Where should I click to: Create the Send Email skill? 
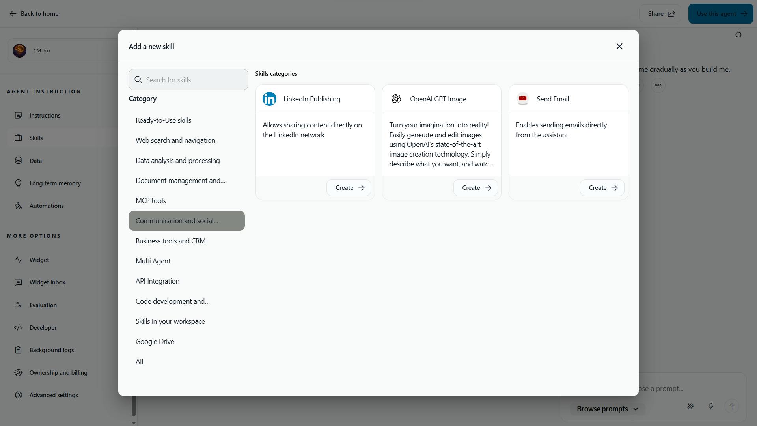click(602, 188)
